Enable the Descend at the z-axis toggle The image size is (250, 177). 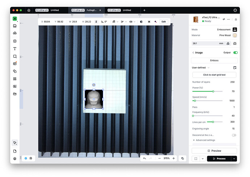click(x=234, y=135)
